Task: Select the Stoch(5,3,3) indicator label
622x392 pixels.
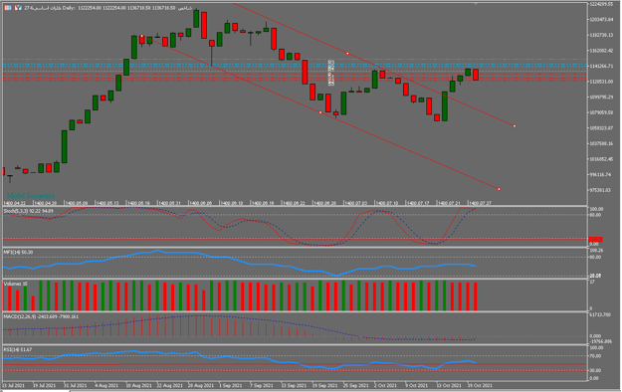Action: point(28,211)
